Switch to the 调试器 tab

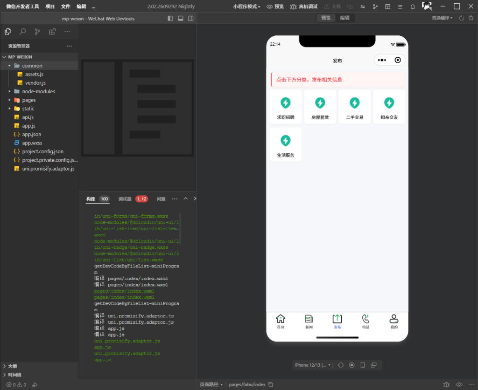click(x=125, y=199)
